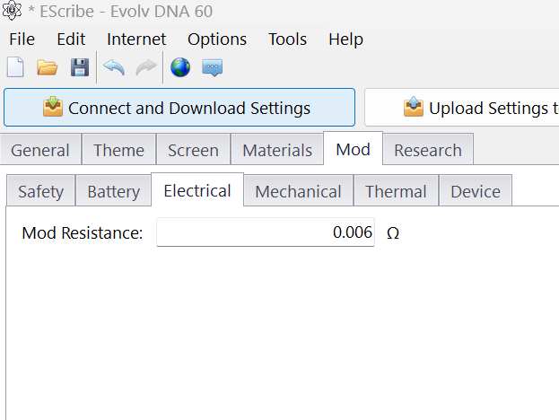
Task: Click the blue speech bubble toolbar icon
Action: (x=212, y=67)
